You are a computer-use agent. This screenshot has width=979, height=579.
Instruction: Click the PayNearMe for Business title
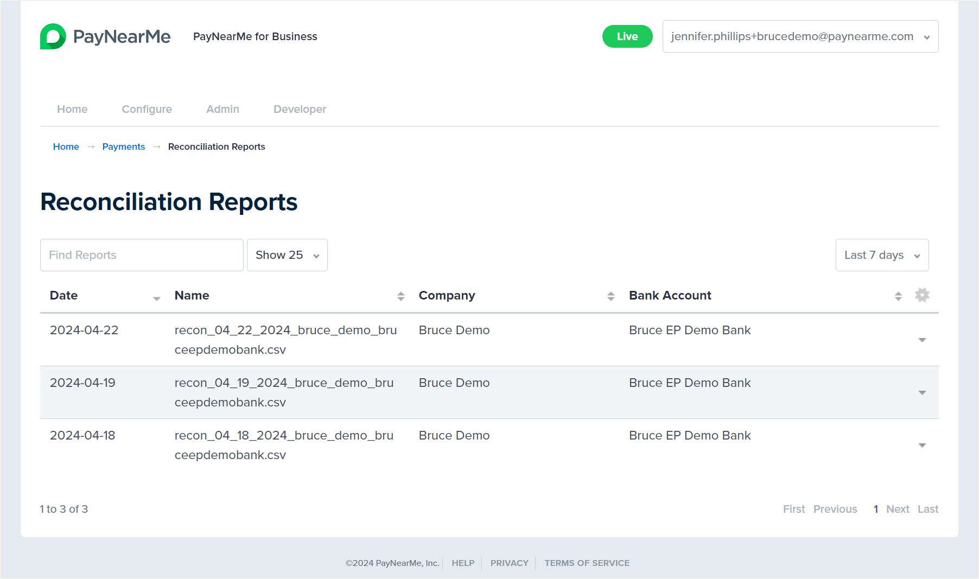point(255,36)
